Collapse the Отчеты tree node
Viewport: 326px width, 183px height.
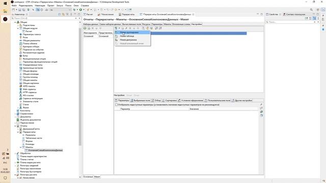tap(15, 126)
